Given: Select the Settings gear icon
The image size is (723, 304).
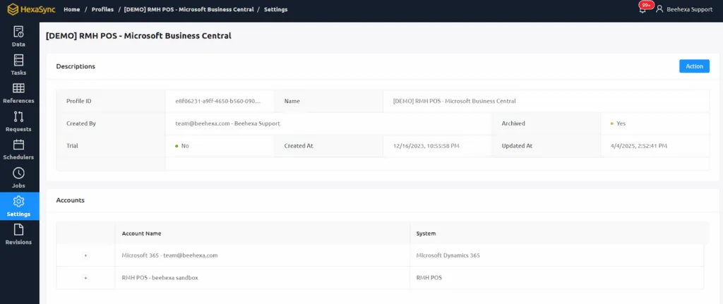Looking at the screenshot, I should coord(19,202).
